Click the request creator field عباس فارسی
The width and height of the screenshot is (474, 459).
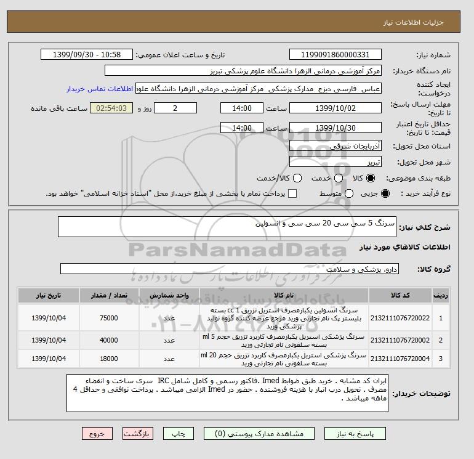[x=259, y=89]
